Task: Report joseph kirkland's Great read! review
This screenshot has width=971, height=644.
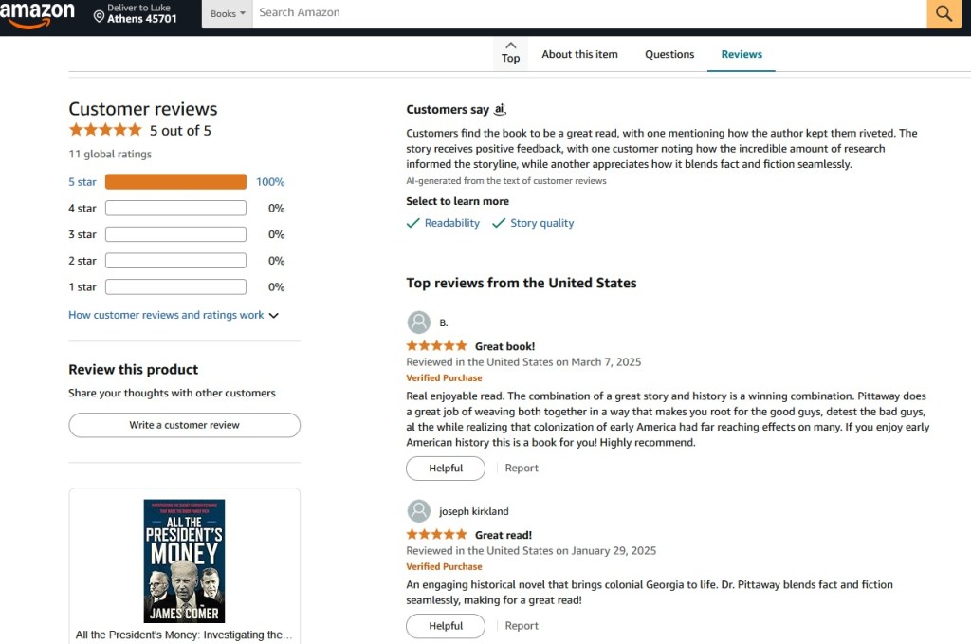Action: [x=522, y=626]
